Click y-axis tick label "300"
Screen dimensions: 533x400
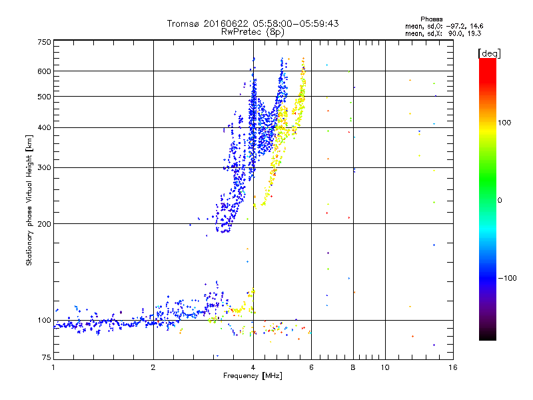(45, 167)
